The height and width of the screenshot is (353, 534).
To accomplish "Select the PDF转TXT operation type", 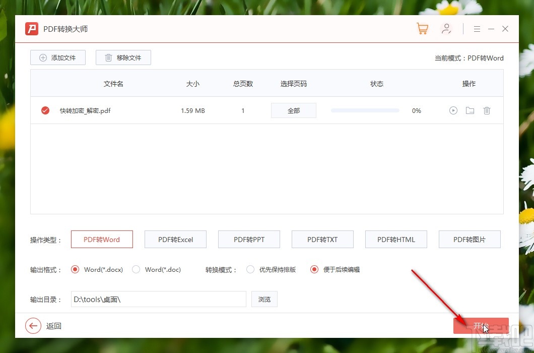I will [x=322, y=240].
